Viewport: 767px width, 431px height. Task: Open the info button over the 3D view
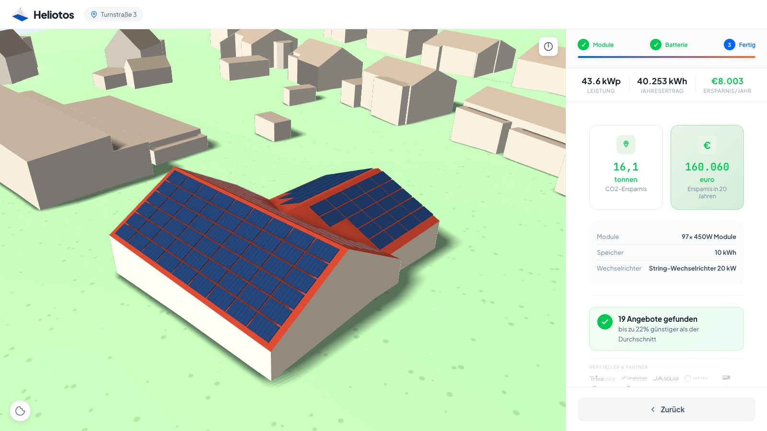tap(548, 46)
